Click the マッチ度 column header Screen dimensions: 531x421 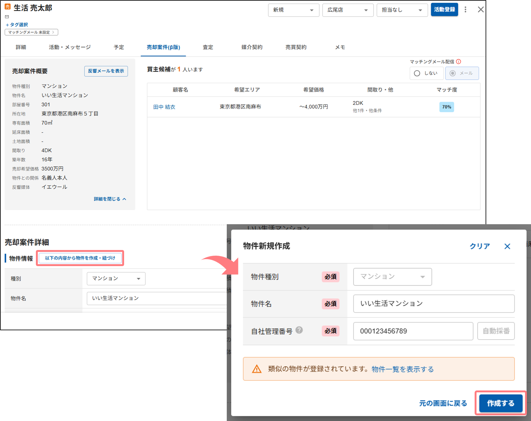447,90
